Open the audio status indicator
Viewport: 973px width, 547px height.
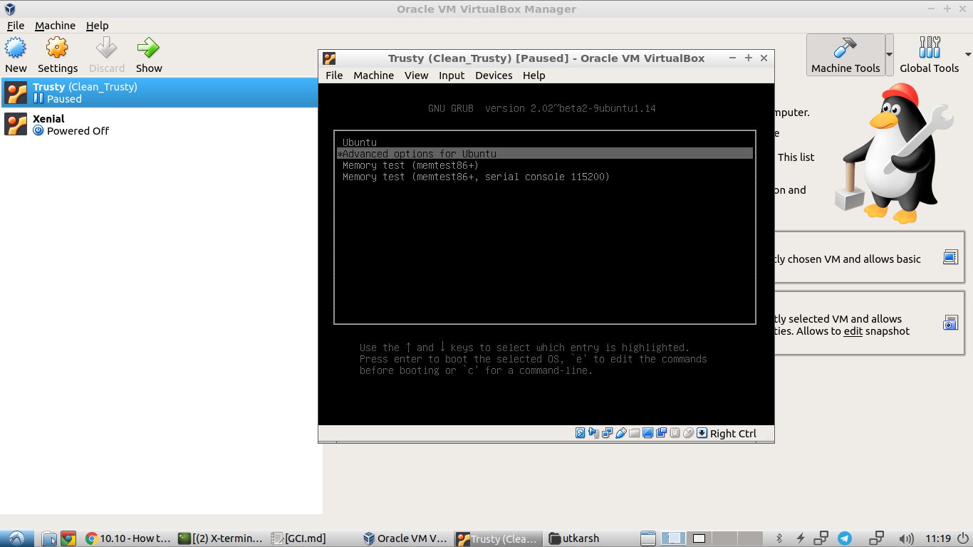[x=593, y=432]
